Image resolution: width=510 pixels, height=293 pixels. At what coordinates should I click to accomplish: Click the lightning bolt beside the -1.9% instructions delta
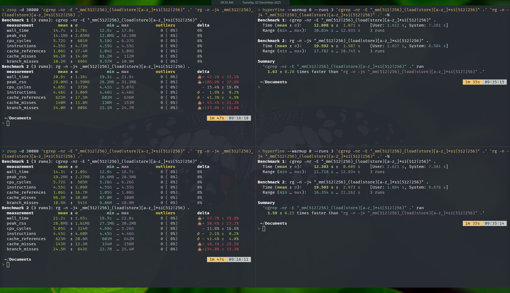point(199,93)
